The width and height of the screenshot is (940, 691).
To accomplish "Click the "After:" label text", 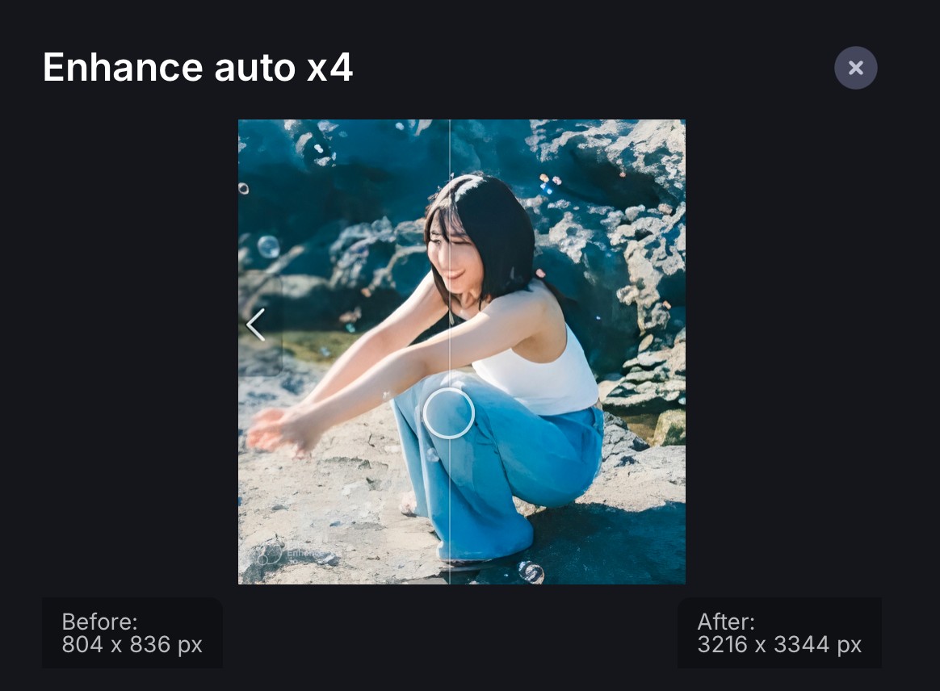I will [x=726, y=622].
